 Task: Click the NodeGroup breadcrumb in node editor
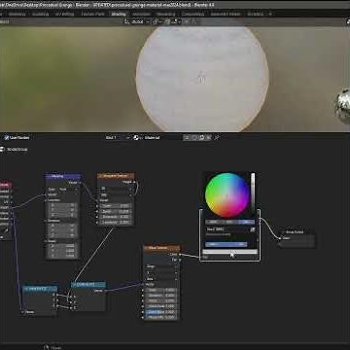pos(17,150)
